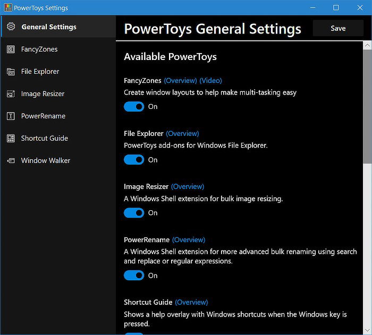Click the General Settings gear icon
This screenshot has height=335, width=372.
(x=11, y=27)
